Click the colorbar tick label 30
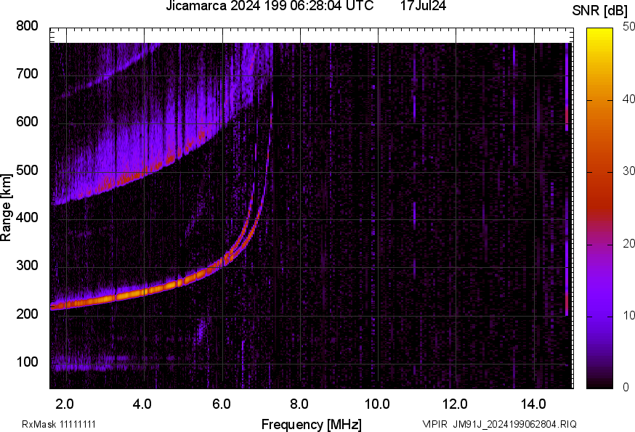Viewport: 635px width, 432px height. pyautogui.click(x=628, y=171)
